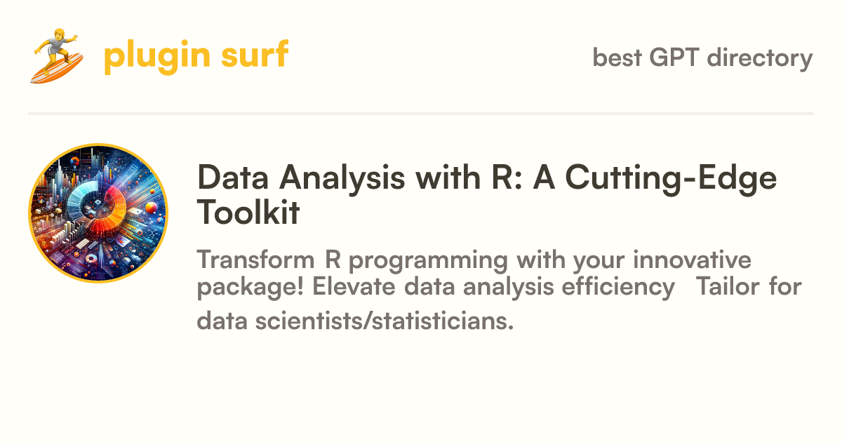This screenshot has height=442, width=842.
Task: Select the "data scientists/statisticians." text line
Action: click(355, 321)
